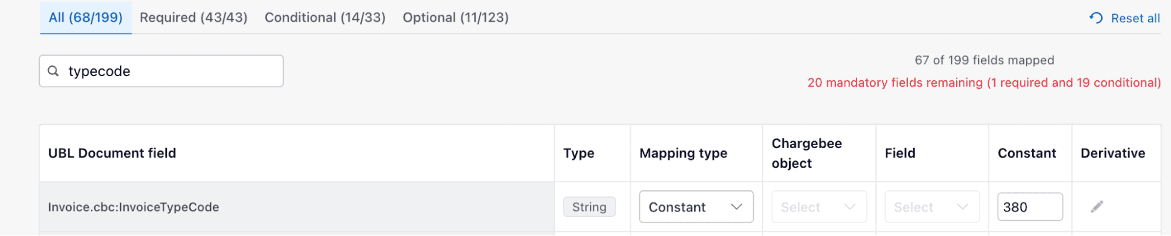Open the Mapping type Constant dropdown
The height and width of the screenshot is (236, 1171).
coord(696,207)
